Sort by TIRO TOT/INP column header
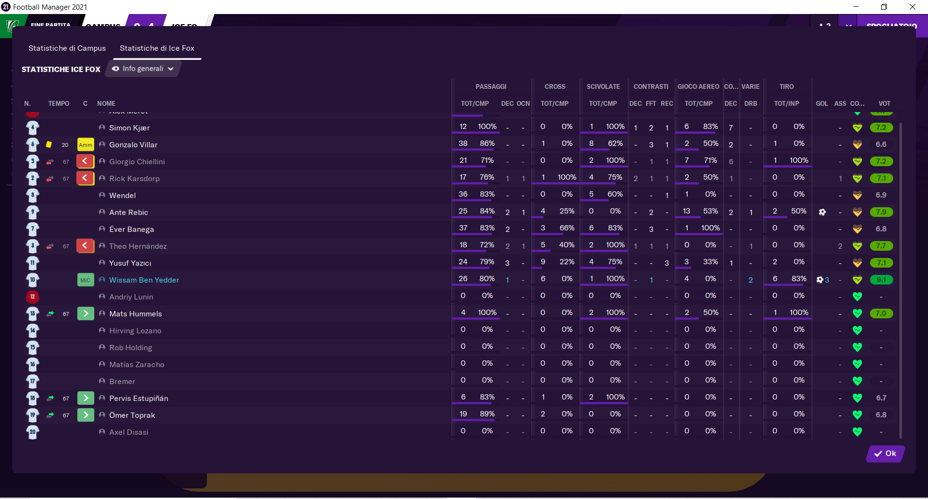 click(786, 103)
